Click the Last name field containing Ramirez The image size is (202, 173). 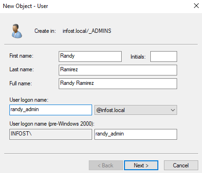[118, 70]
